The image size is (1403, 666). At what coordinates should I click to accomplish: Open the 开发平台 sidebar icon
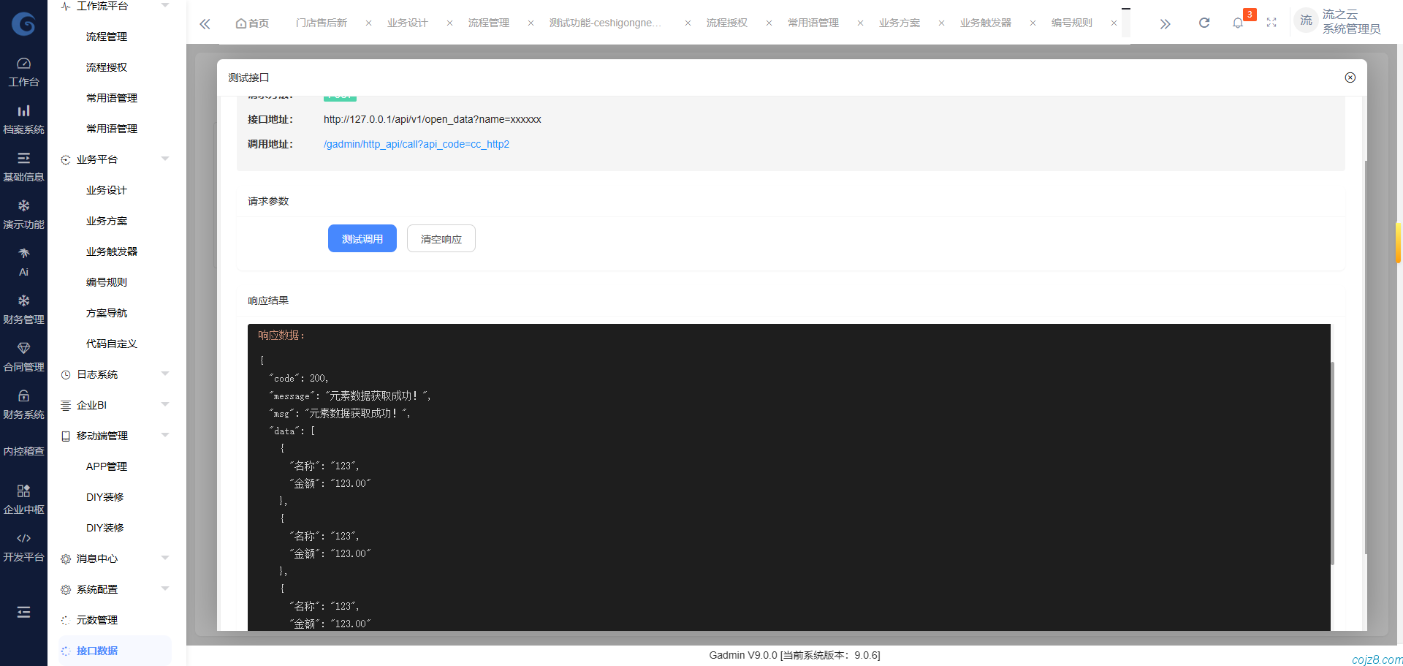click(x=23, y=545)
